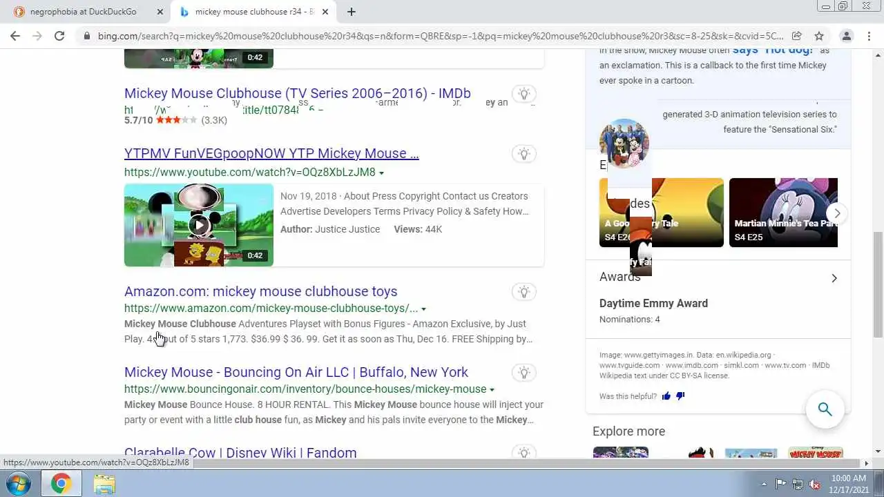Viewport: 884px width, 497px height.
Task: Click the taskbar clock showing 10:00 AM
Action: (849, 484)
